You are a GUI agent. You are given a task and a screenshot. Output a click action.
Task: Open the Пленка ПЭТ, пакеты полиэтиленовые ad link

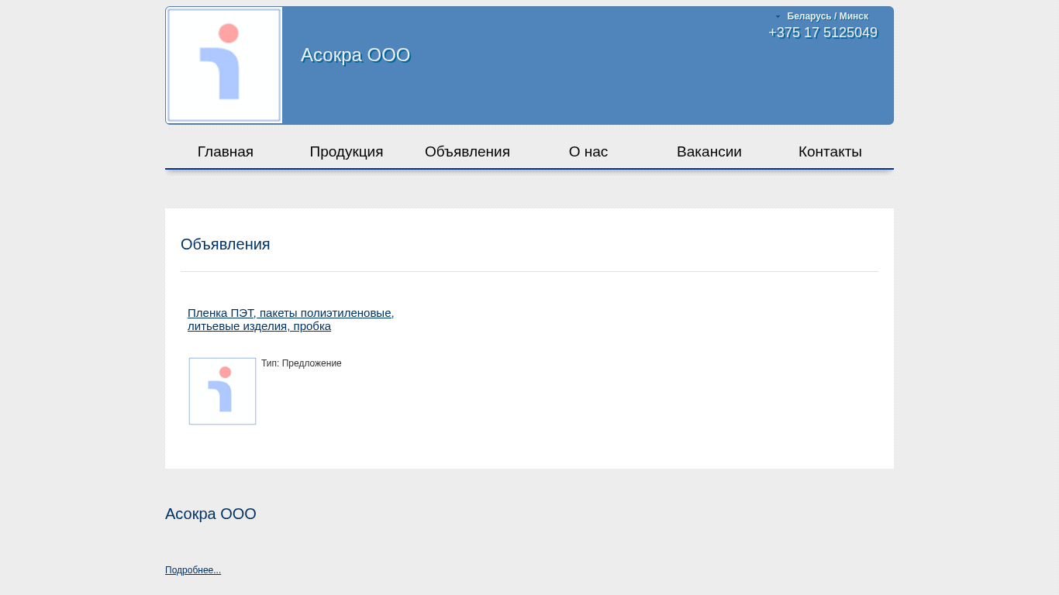[x=291, y=319]
